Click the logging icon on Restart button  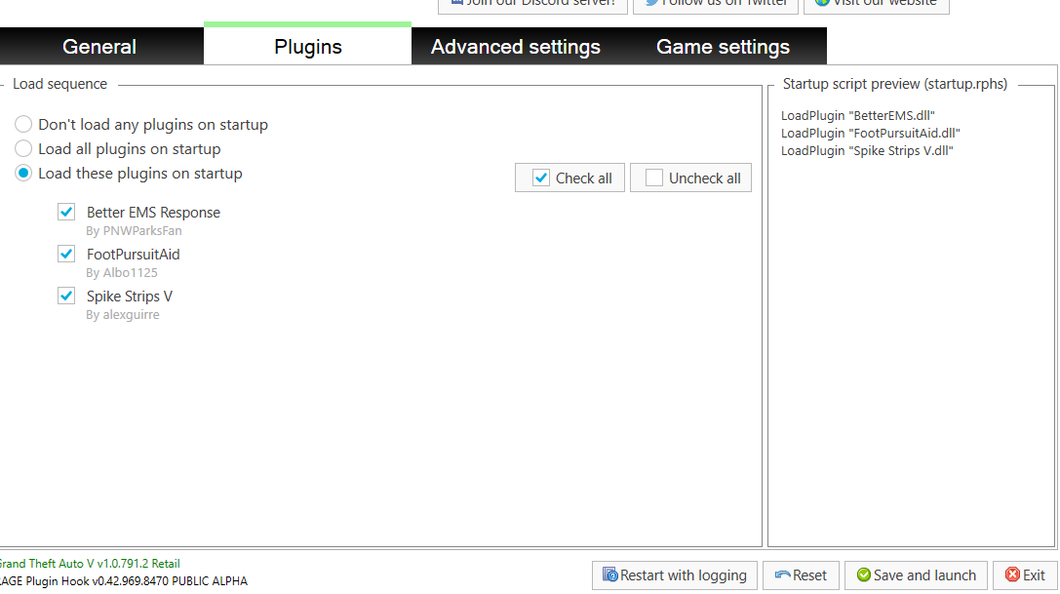[x=609, y=574]
